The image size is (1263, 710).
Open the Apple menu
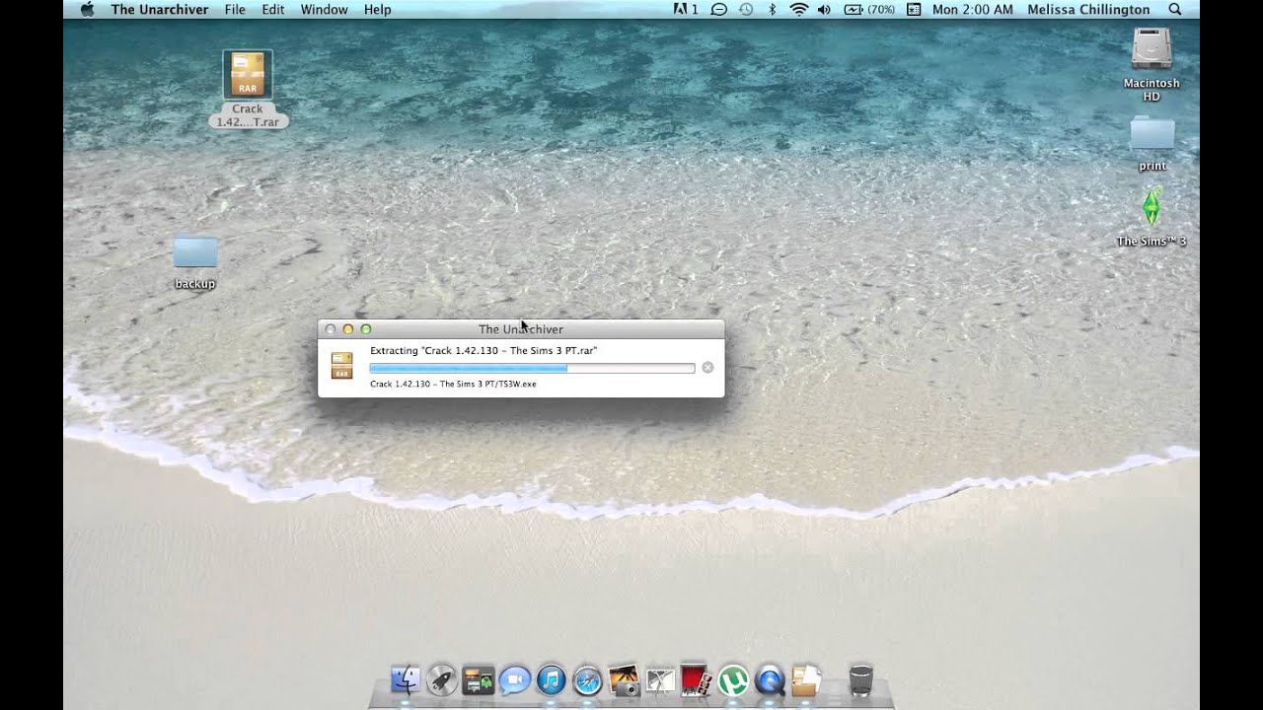point(86,9)
